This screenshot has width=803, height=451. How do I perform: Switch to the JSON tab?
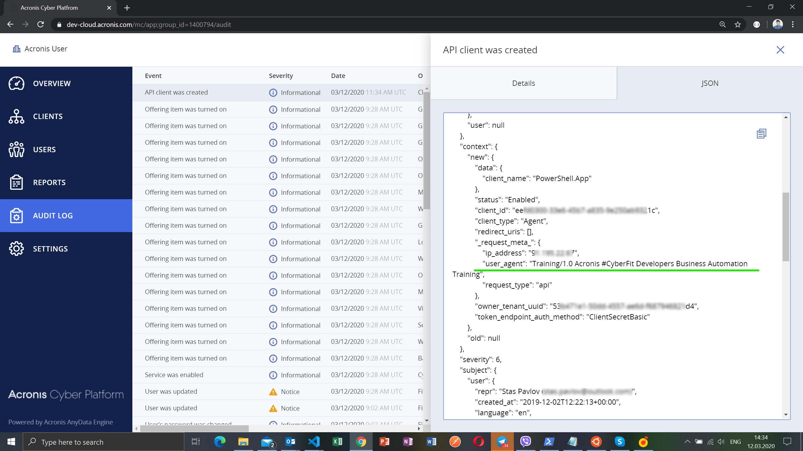coord(710,83)
